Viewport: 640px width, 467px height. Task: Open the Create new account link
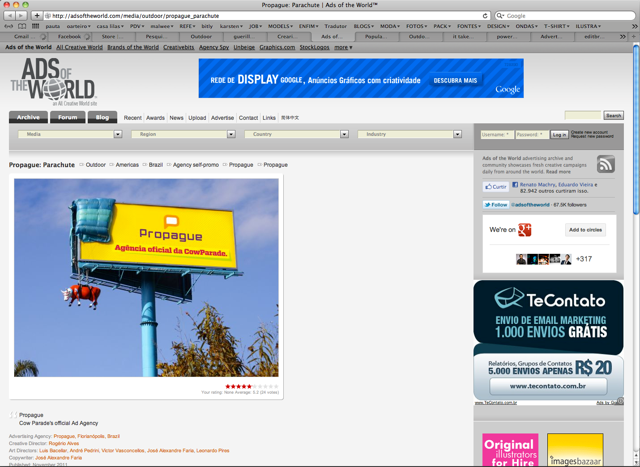coord(589,132)
